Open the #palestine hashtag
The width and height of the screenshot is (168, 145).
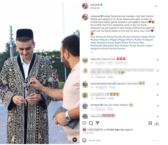pos(102,42)
